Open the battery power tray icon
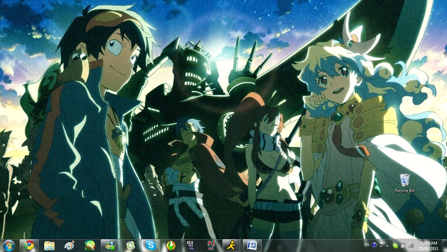The height and width of the screenshot is (252, 447). point(403,245)
